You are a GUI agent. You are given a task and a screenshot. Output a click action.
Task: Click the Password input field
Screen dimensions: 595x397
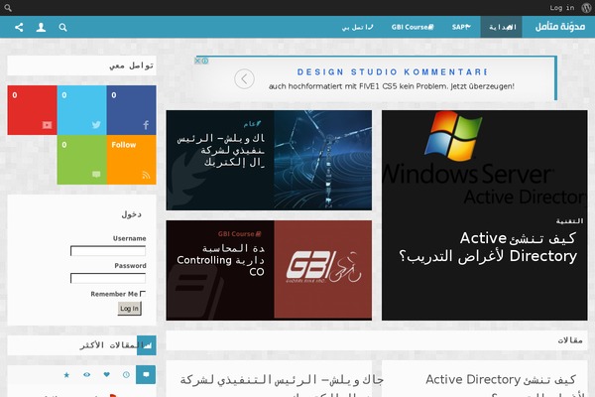[x=108, y=278]
